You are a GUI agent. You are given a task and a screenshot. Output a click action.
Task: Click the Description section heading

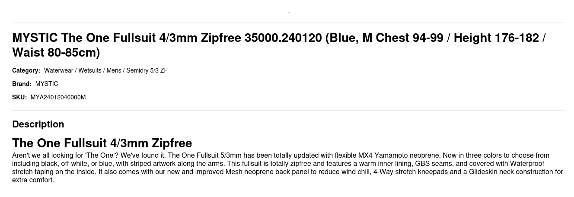coord(38,124)
